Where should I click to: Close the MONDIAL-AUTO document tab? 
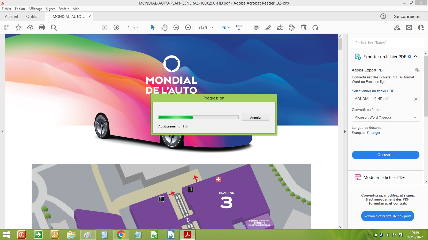click(90, 17)
